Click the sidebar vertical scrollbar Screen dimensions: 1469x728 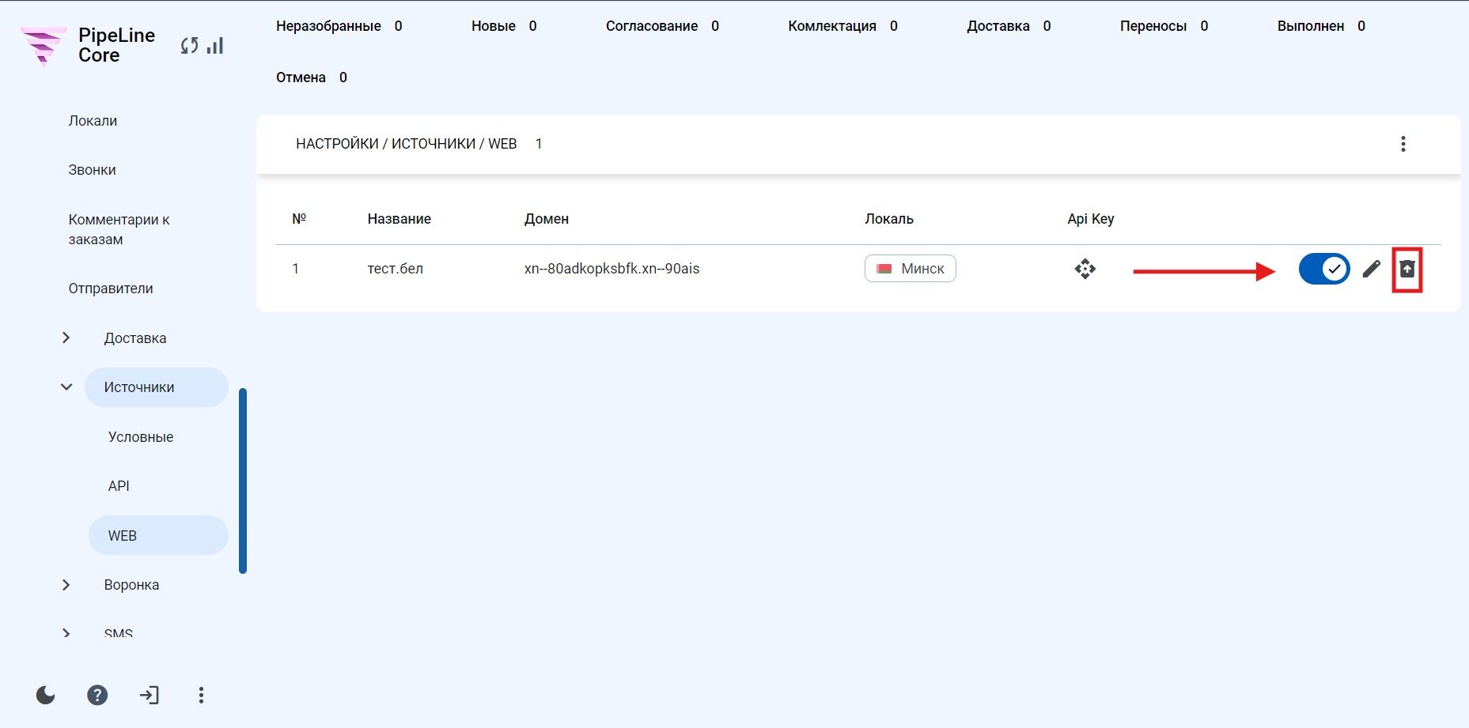(243, 481)
